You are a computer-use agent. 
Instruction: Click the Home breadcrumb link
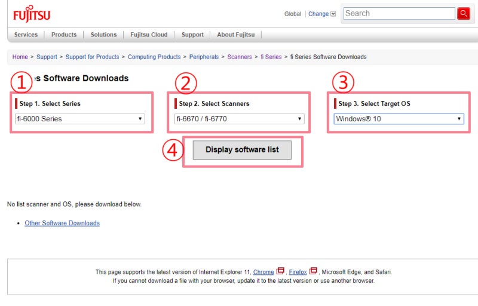20,57
